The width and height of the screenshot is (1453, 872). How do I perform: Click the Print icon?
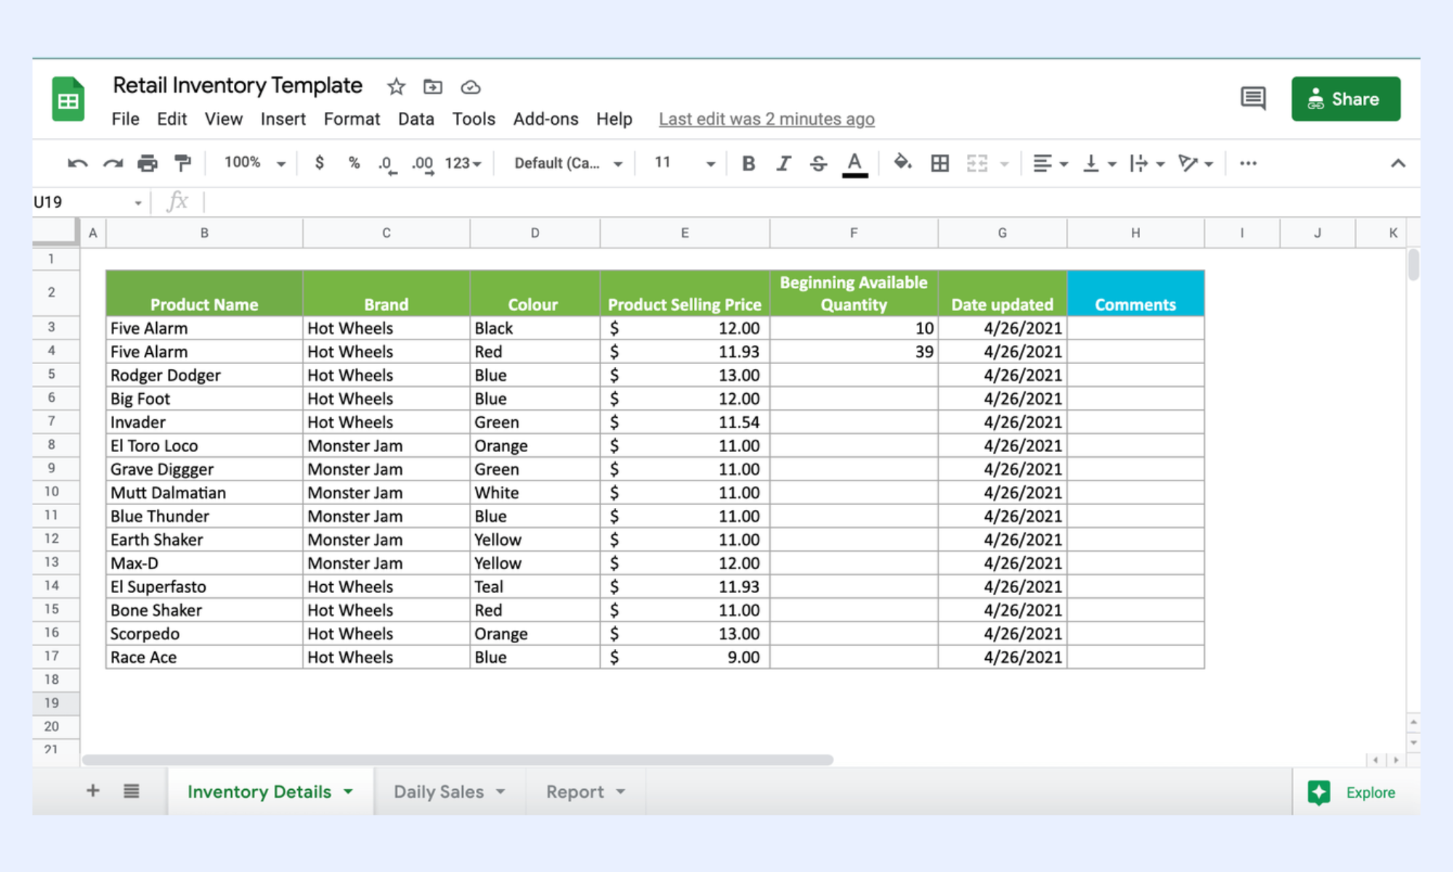coord(147,163)
